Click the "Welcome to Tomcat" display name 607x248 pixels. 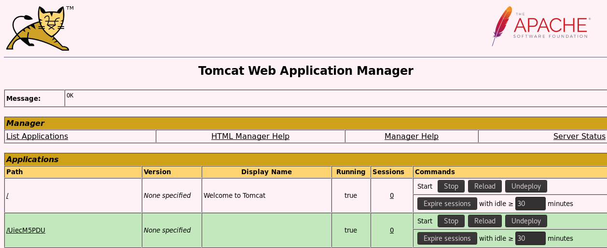[235, 195]
